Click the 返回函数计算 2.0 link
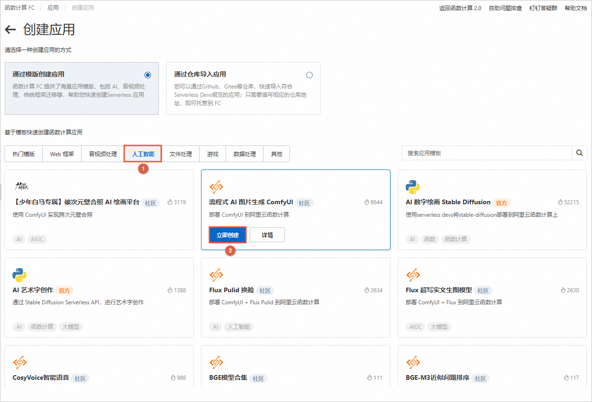This screenshot has width=592, height=402. pos(460,8)
